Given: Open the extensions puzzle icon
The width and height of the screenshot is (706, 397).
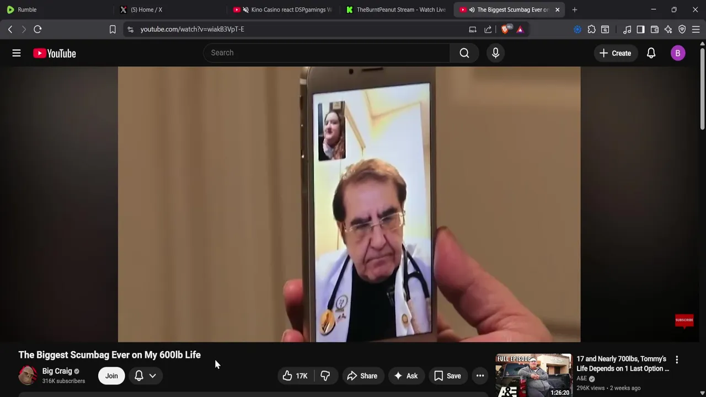Looking at the screenshot, I should click(591, 29).
